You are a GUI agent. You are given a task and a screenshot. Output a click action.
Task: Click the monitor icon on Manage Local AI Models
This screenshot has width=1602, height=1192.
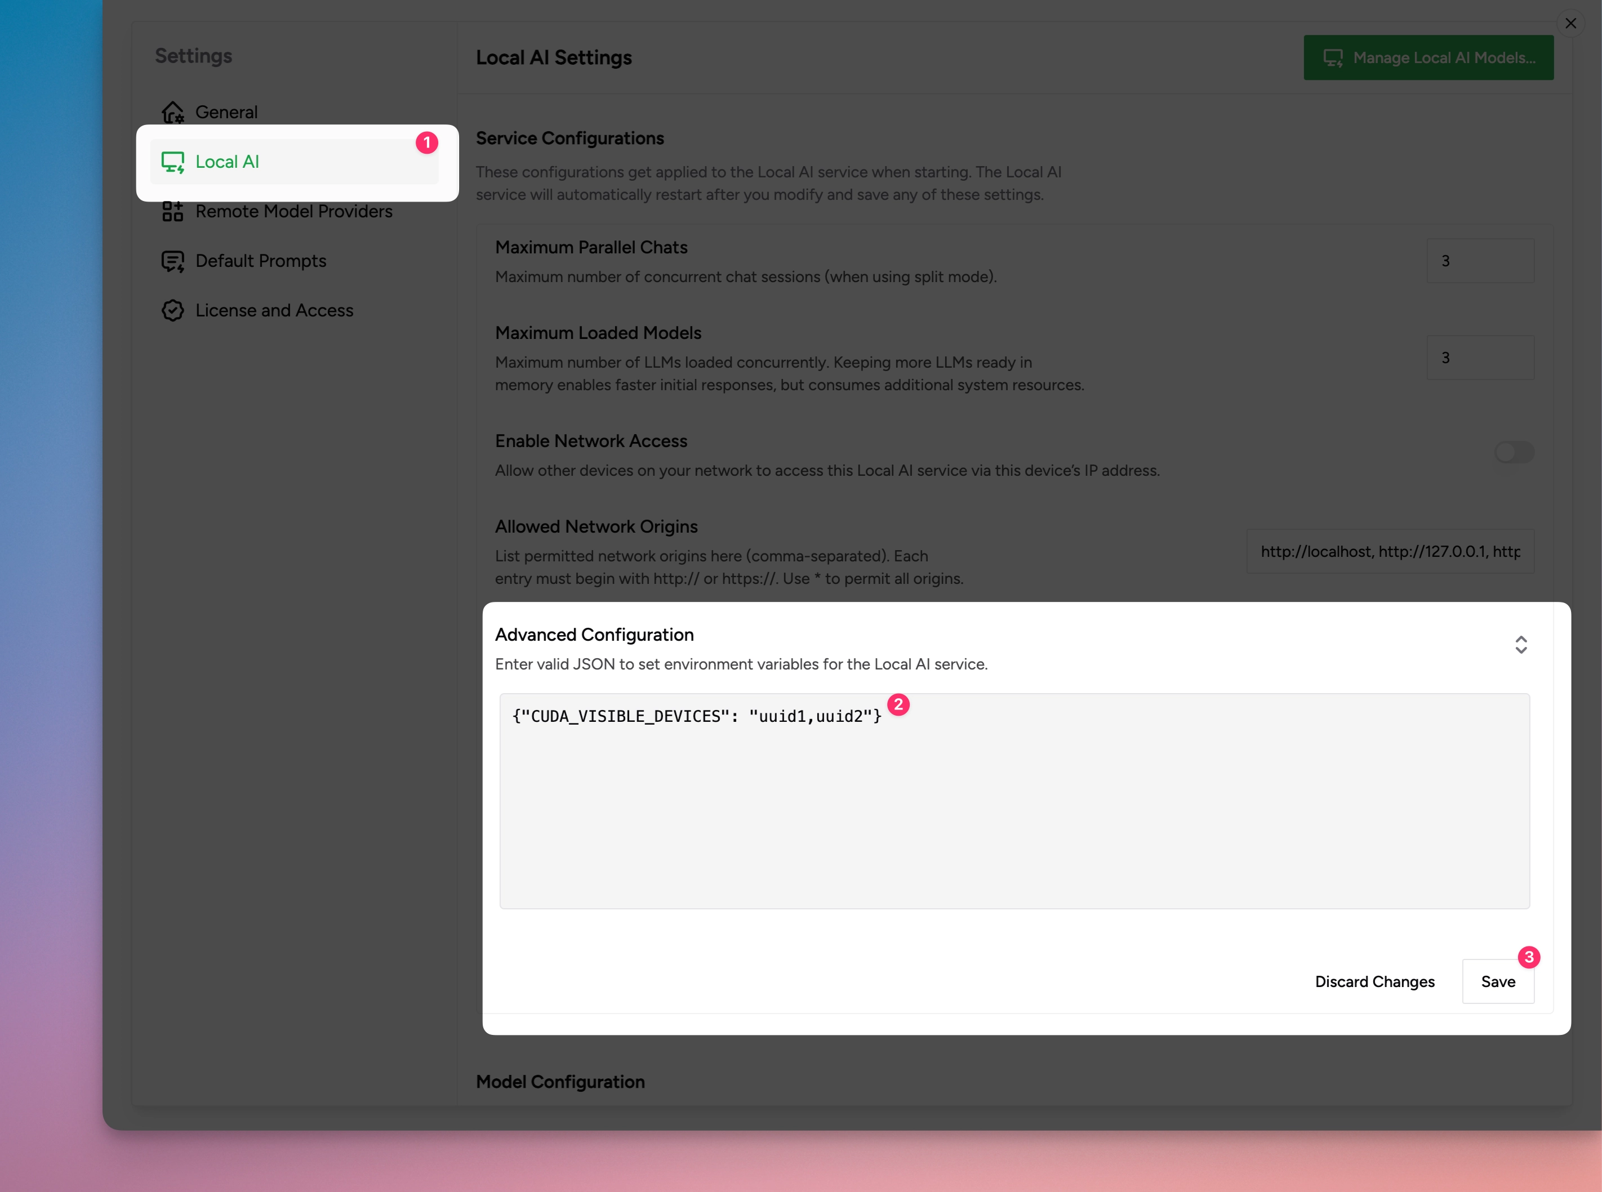coord(1335,58)
